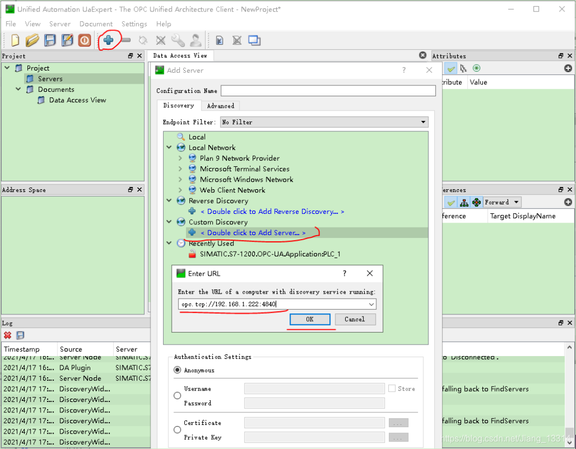Browse for Private Key with ellipsis button
The height and width of the screenshot is (449, 576).
click(398, 438)
